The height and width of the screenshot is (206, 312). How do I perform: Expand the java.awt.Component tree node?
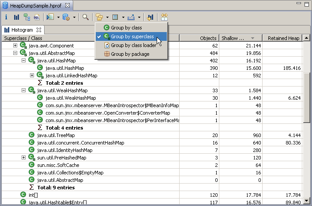tap(15, 46)
